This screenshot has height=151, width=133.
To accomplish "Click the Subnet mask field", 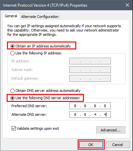I will pos(90,70).
